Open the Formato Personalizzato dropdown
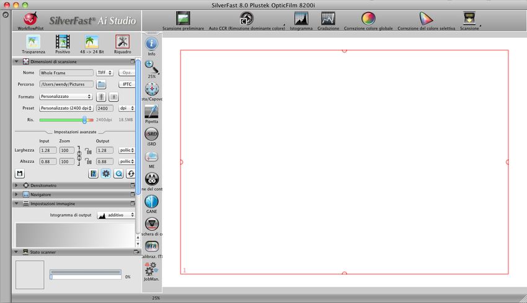The height and width of the screenshot is (303, 527). [x=66, y=97]
